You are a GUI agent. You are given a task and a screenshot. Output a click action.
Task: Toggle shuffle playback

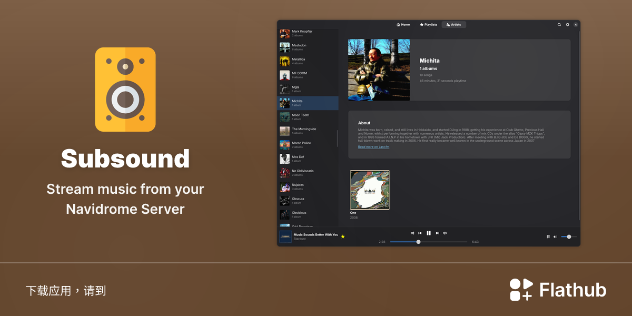tap(412, 233)
